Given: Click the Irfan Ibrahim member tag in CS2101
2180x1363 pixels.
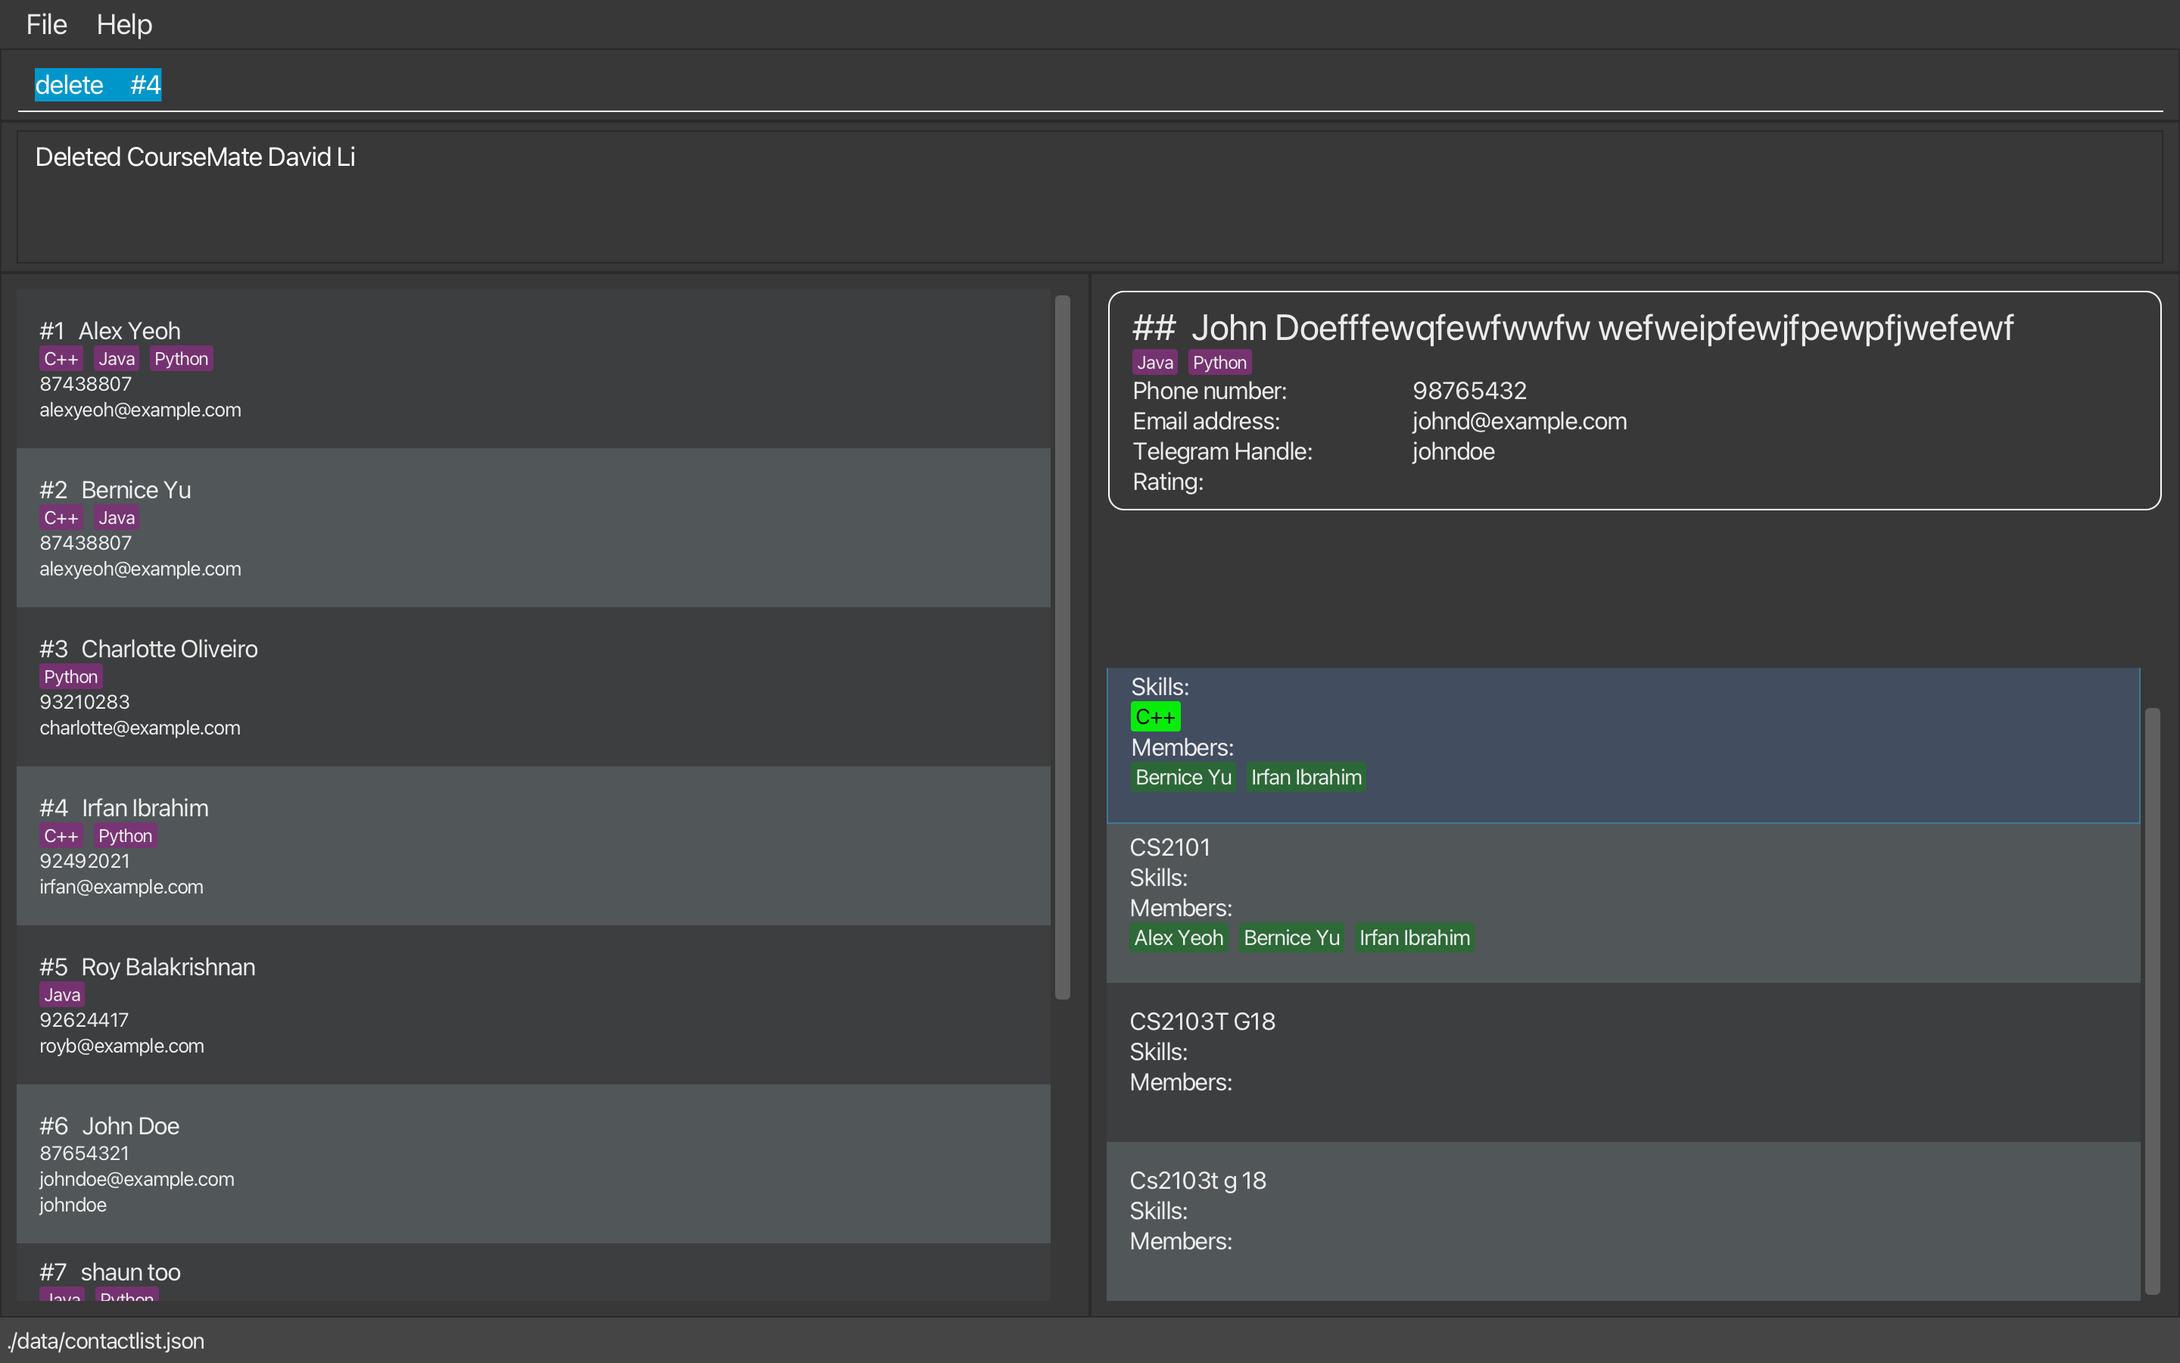Looking at the screenshot, I should [1413, 937].
